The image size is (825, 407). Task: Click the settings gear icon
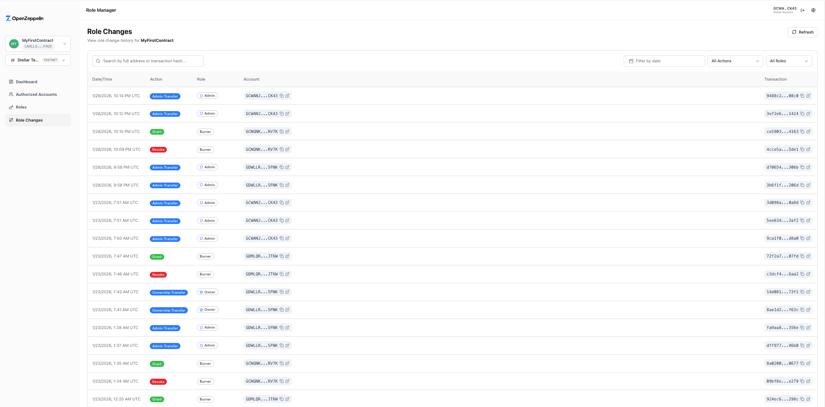pyautogui.click(x=813, y=10)
